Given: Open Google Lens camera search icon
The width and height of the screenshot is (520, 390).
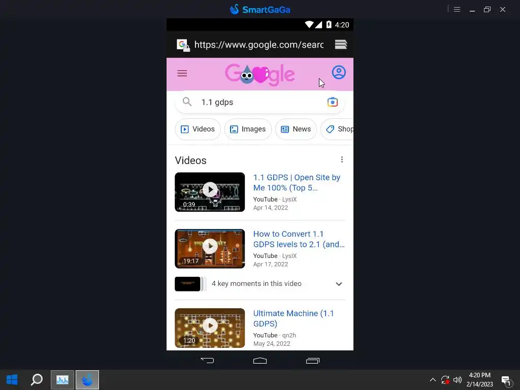Looking at the screenshot, I should (332, 102).
